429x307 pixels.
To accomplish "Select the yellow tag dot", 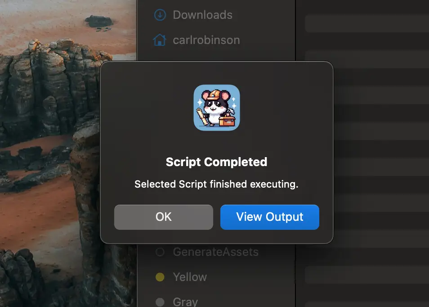I will pos(160,277).
